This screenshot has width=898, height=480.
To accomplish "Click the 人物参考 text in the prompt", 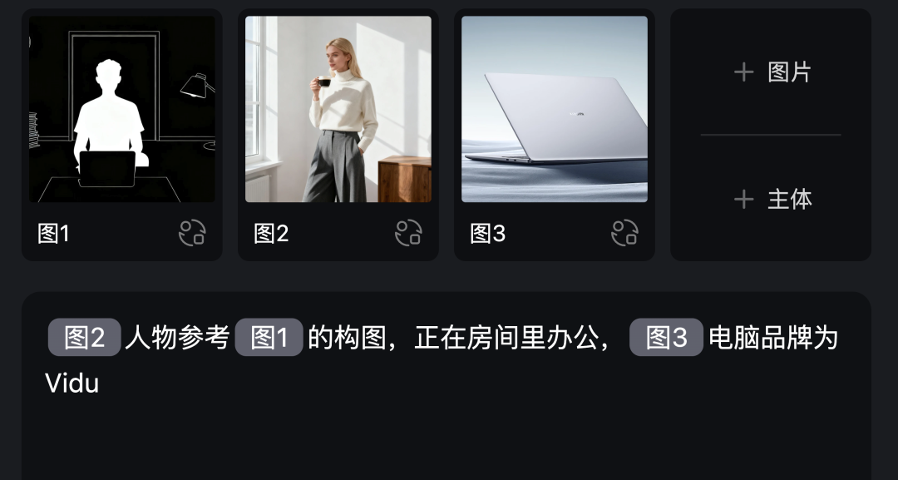I will (x=178, y=338).
